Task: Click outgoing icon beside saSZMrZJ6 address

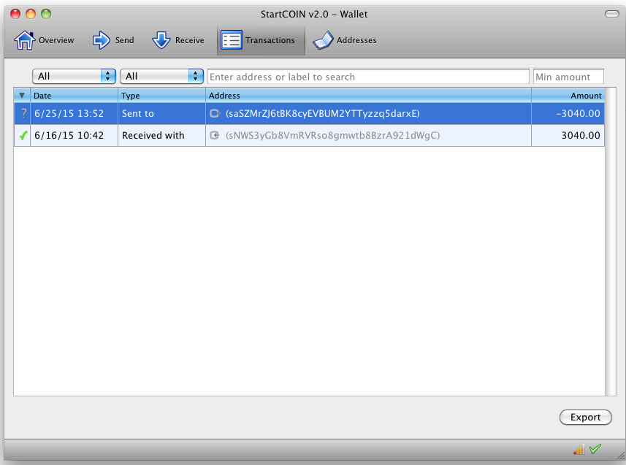Action: [x=215, y=113]
